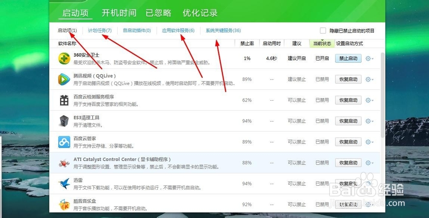Click 恢复启动 for 迅雷
Image resolution: width=429 pixels, height=218 pixels.
coord(348,184)
